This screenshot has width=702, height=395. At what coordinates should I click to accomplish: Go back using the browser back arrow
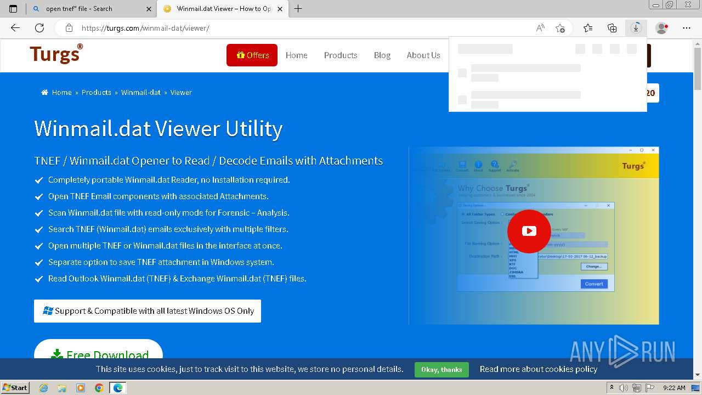click(x=15, y=28)
